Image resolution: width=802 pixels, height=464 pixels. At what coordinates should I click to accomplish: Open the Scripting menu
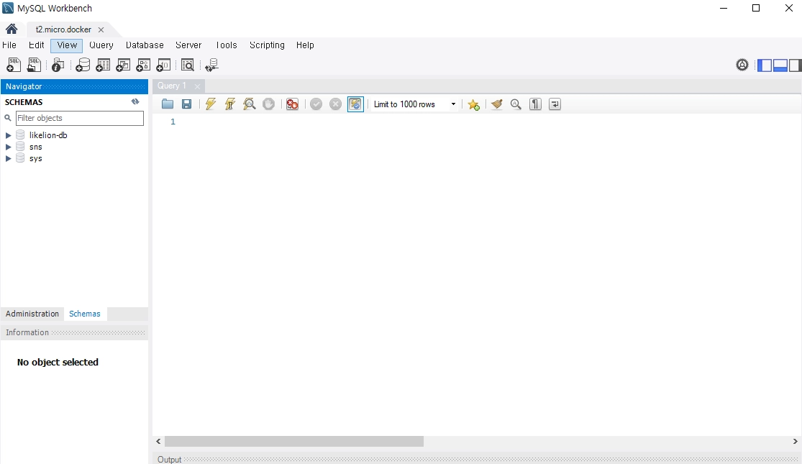coord(267,45)
